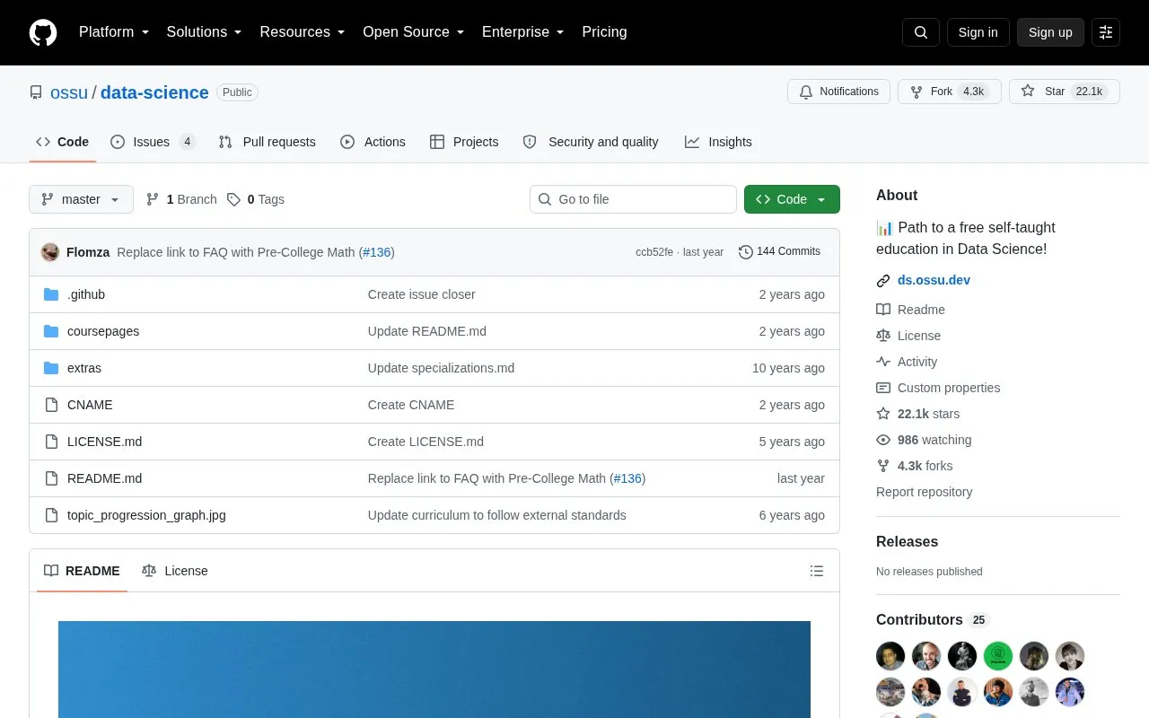Click the commit history clock icon
Viewport: 1149px width, 718px height.
[745, 252]
